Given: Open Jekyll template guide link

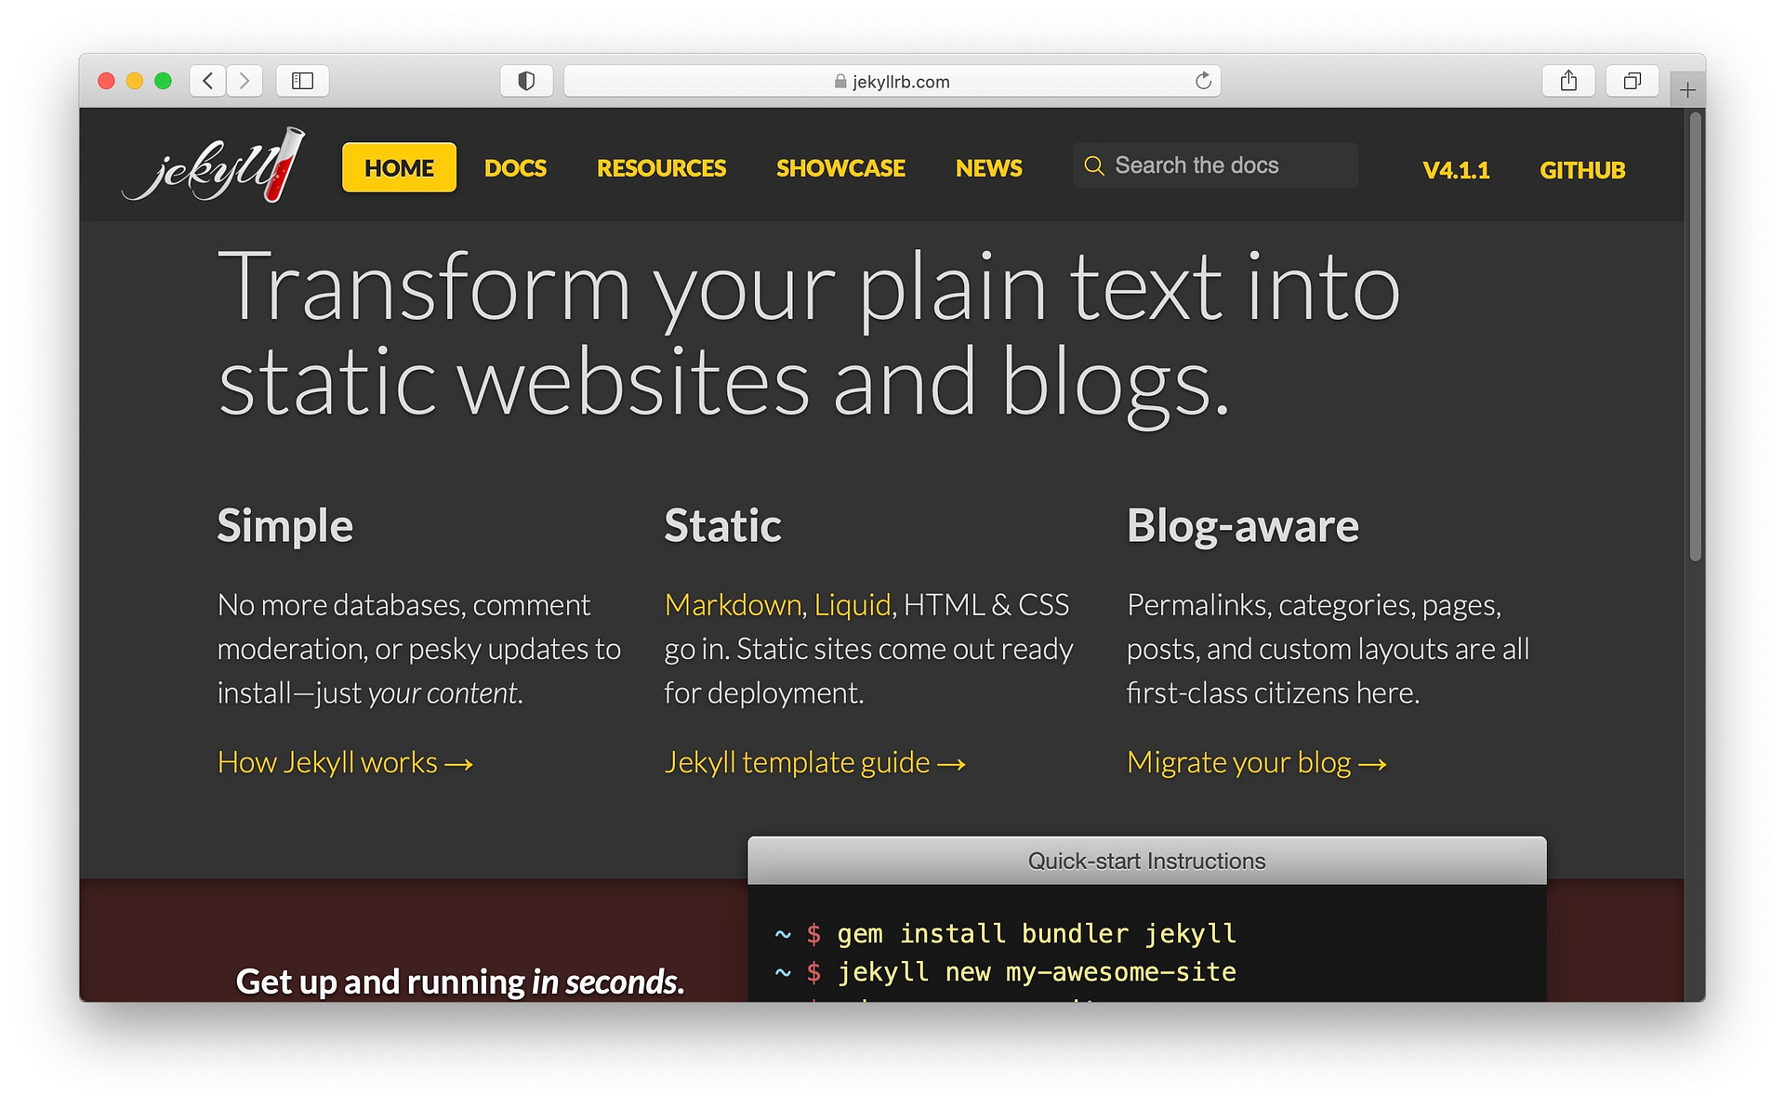Looking at the screenshot, I should pyautogui.click(x=814, y=762).
